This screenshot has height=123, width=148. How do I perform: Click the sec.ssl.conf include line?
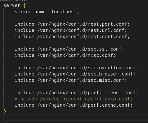pos(69,49)
